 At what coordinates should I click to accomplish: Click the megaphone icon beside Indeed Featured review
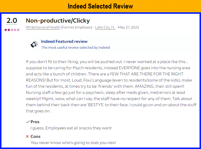coord(34,44)
